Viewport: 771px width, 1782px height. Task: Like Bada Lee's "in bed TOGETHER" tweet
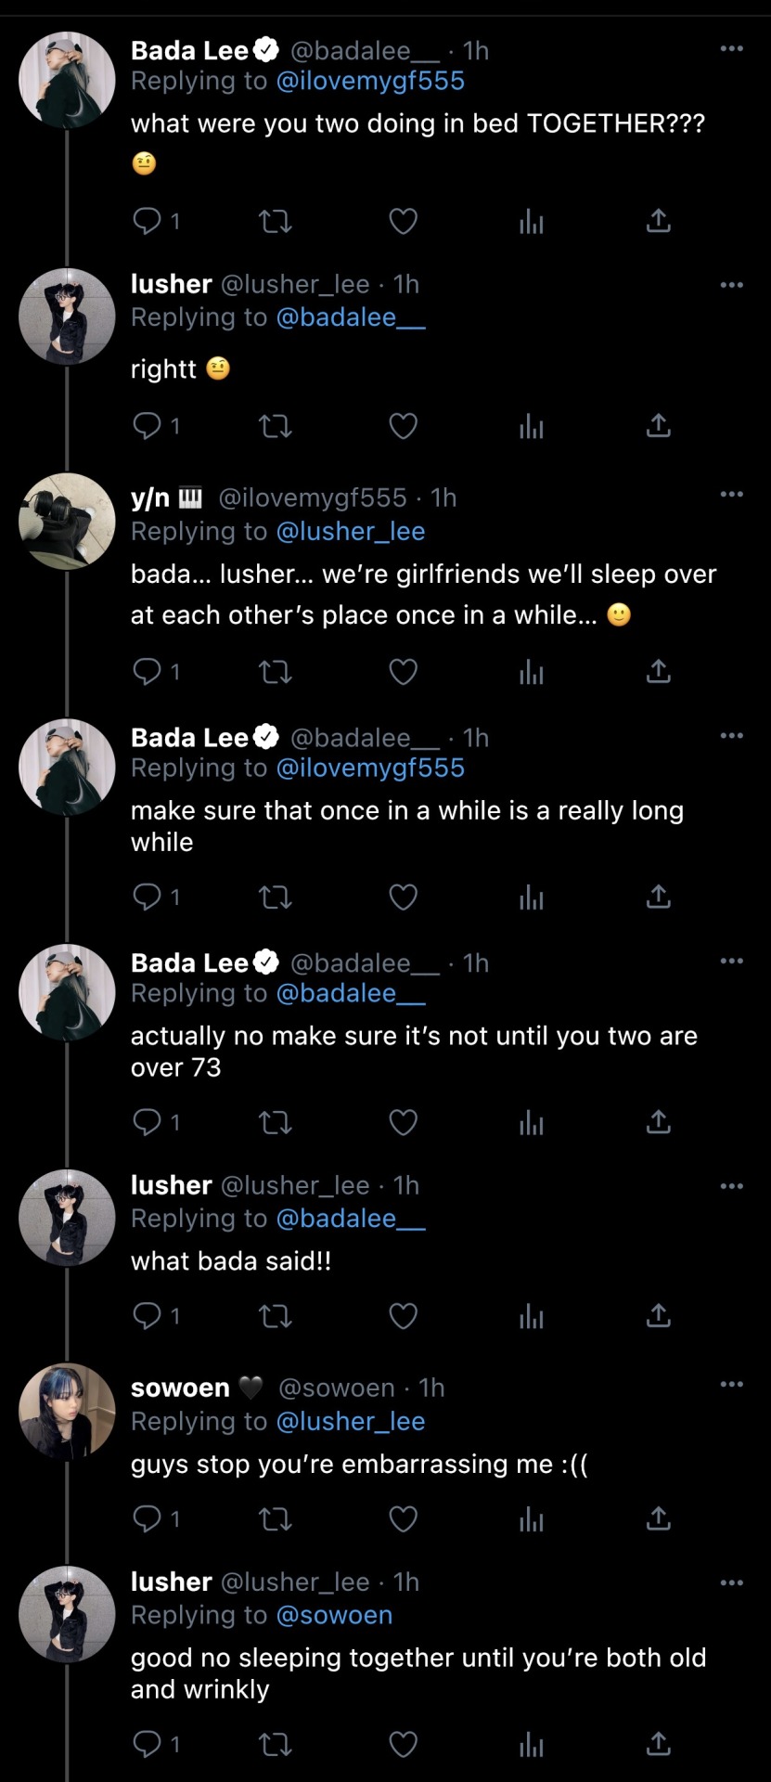coord(403,221)
